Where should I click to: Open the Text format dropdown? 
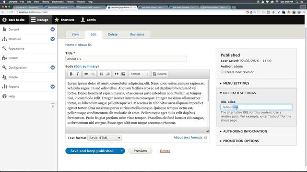105,138
